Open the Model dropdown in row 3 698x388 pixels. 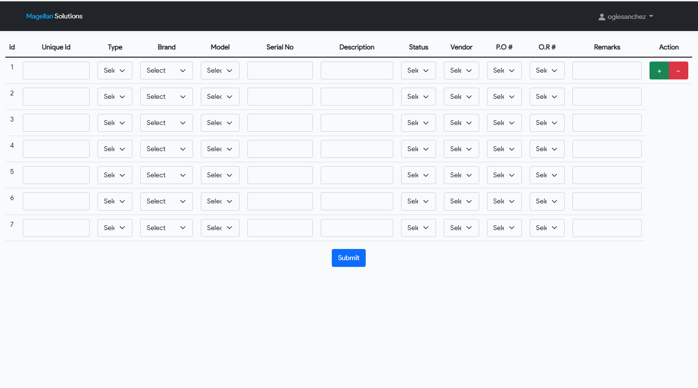220,123
